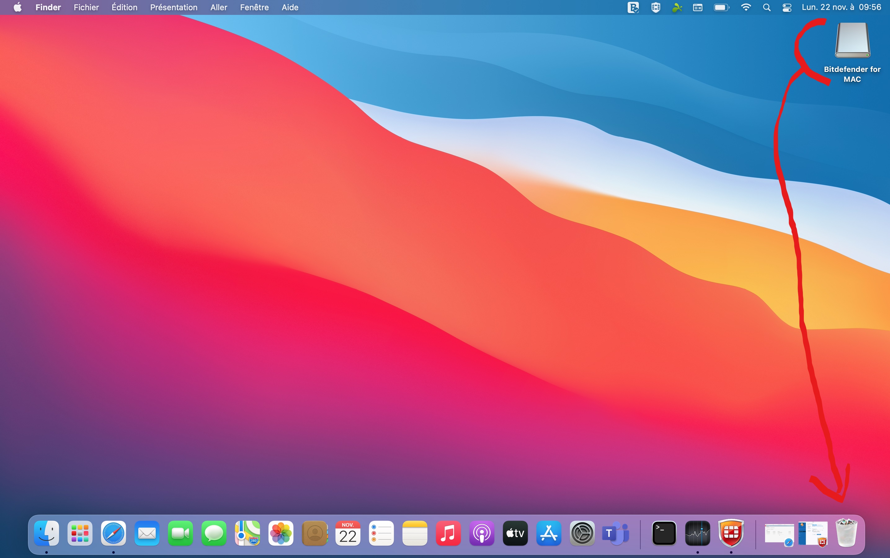The height and width of the screenshot is (558, 890).
Task: Open the Présentation menu
Action: pyautogui.click(x=173, y=7)
